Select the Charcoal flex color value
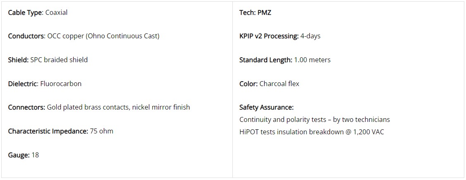Image resolution: width=466 pixels, height=180 pixels. click(x=280, y=84)
